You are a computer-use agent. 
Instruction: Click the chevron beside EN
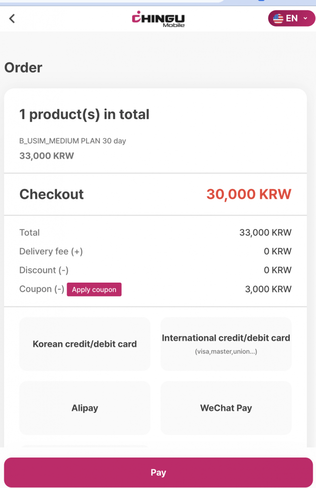306,19
